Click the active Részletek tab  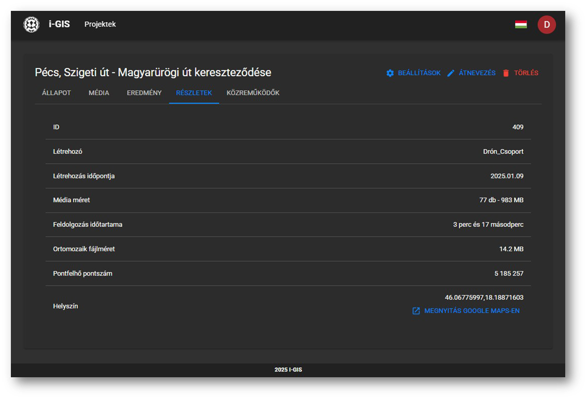click(194, 93)
